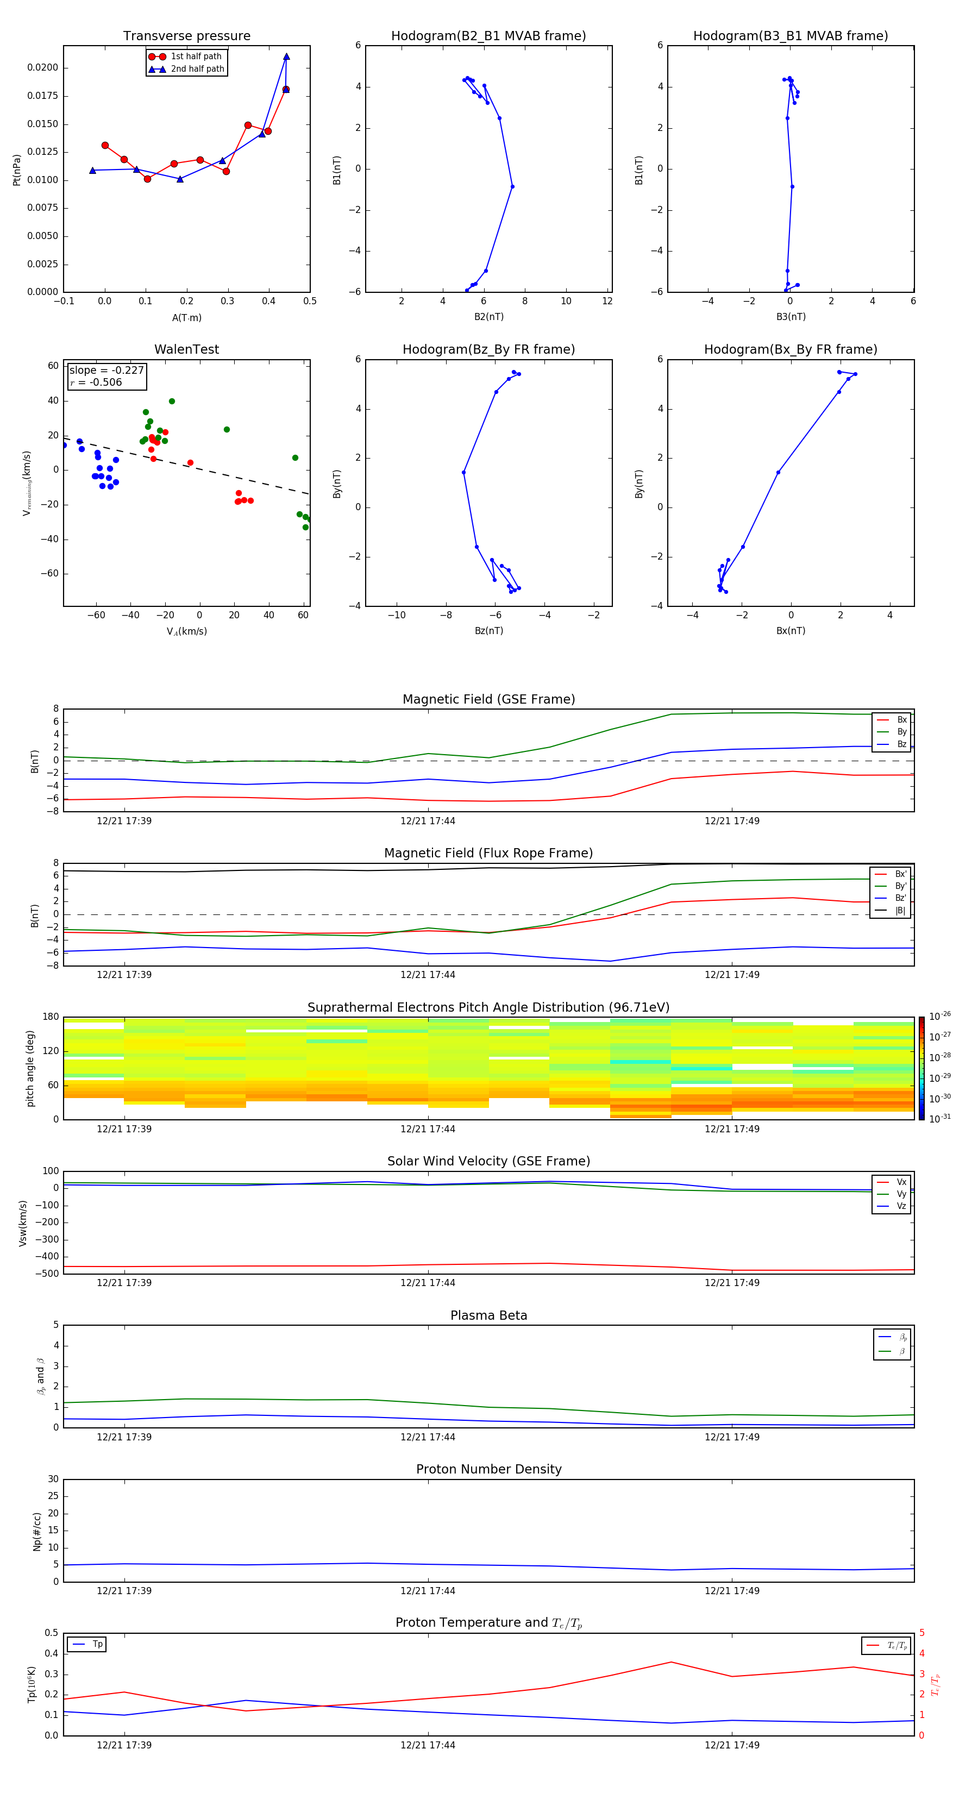Click the 'pitch angle (deg)' y-axis label
Viewport: 978px width, 1793px height.
[30, 1068]
